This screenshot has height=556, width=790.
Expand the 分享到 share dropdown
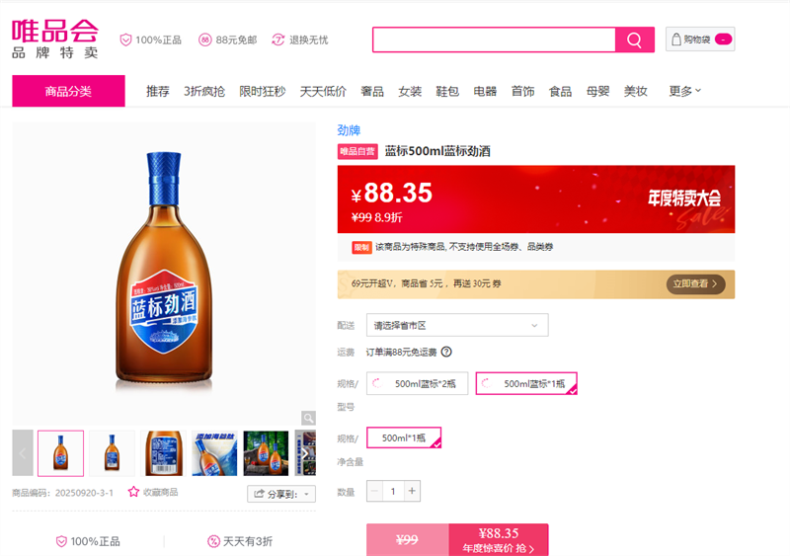coord(281,494)
